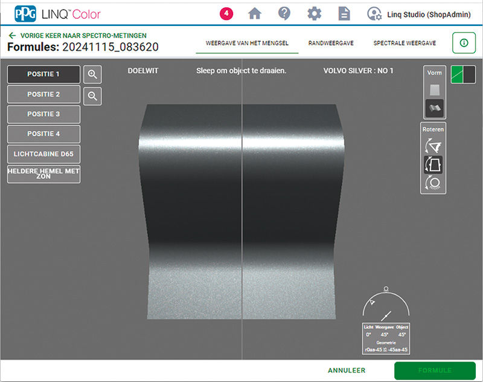
Task: Click Vorige keer naar spectro-metingen link
Action: pos(83,36)
